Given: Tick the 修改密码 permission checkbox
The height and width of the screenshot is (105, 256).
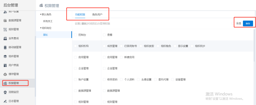Looking at the screenshot, I should point(104,79).
